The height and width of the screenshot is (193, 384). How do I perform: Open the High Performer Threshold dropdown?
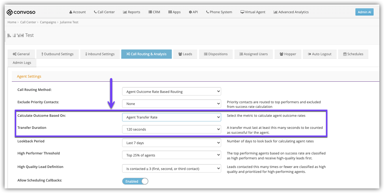pos(172,155)
